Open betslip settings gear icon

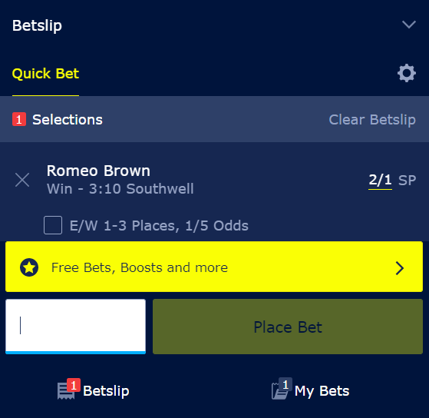(407, 73)
